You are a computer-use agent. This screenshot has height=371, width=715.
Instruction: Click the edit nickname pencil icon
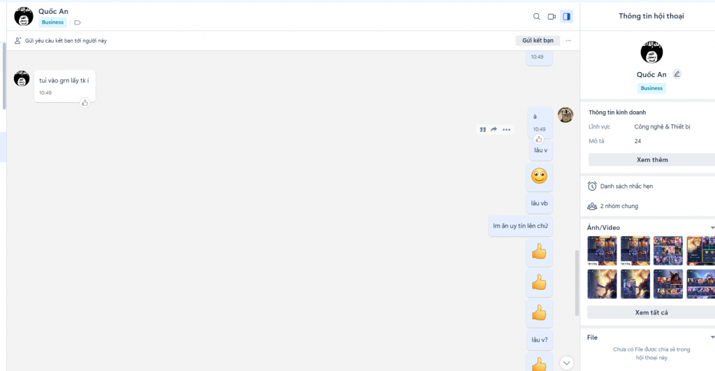click(x=677, y=74)
